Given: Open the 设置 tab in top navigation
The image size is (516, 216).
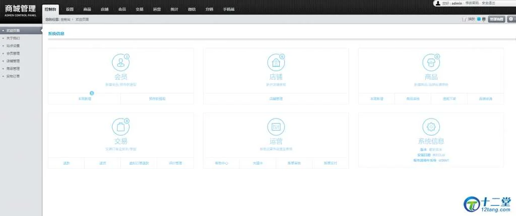Looking at the screenshot, I should pyautogui.click(x=70, y=10).
